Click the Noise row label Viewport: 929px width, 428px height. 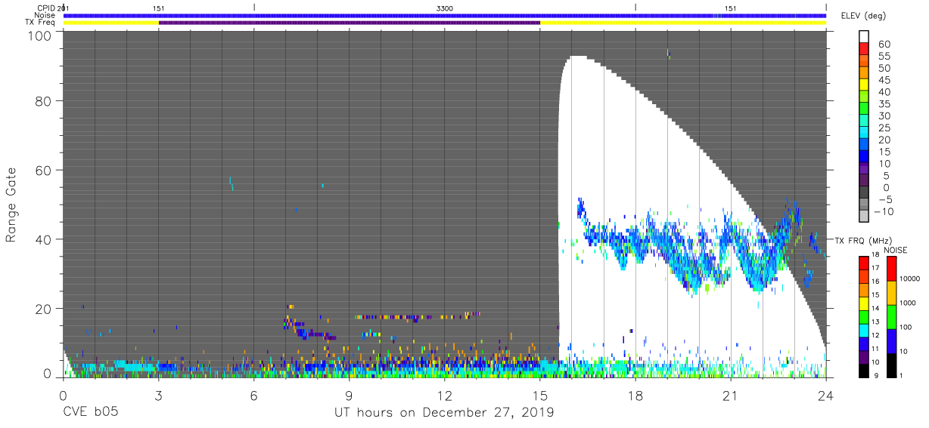[x=46, y=15]
